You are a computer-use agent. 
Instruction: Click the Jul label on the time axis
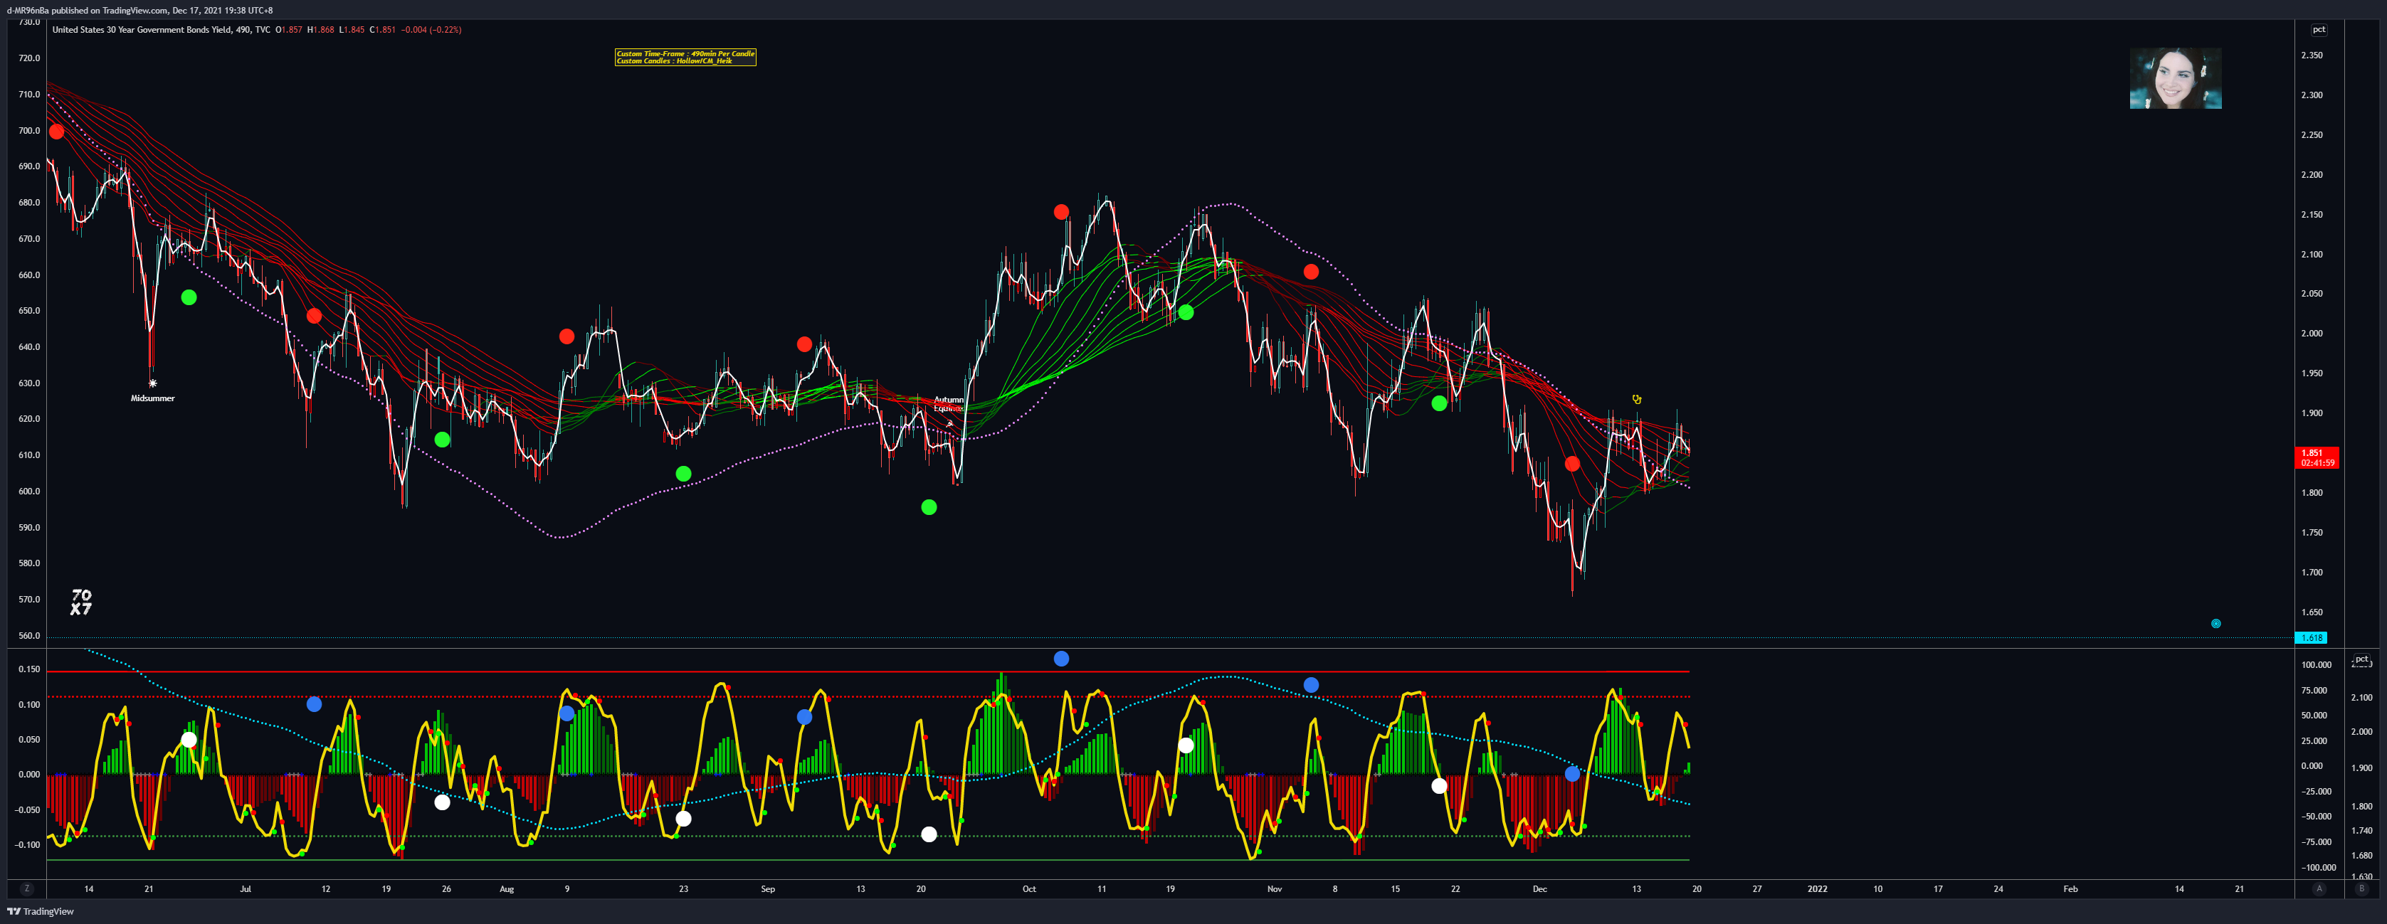coord(246,889)
